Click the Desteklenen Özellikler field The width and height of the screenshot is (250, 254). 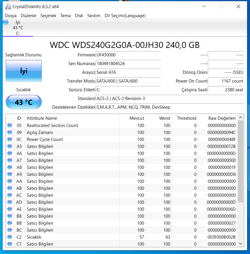pyautogui.click(x=170, y=107)
